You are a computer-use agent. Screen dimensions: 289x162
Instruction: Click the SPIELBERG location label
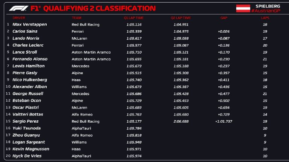[268, 6]
